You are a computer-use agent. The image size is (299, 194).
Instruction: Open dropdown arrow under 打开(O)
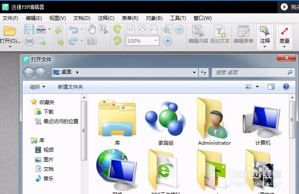(10, 47)
